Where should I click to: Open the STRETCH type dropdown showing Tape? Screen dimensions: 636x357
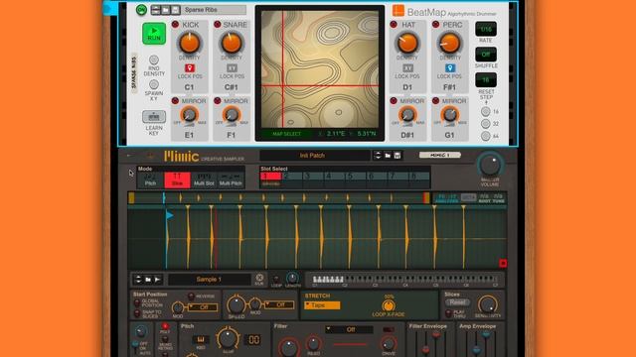click(322, 305)
